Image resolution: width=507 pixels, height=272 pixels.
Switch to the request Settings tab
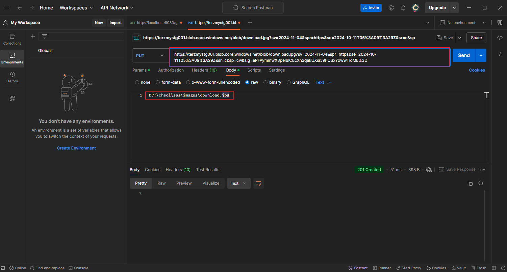pyautogui.click(x=277, y=70)
